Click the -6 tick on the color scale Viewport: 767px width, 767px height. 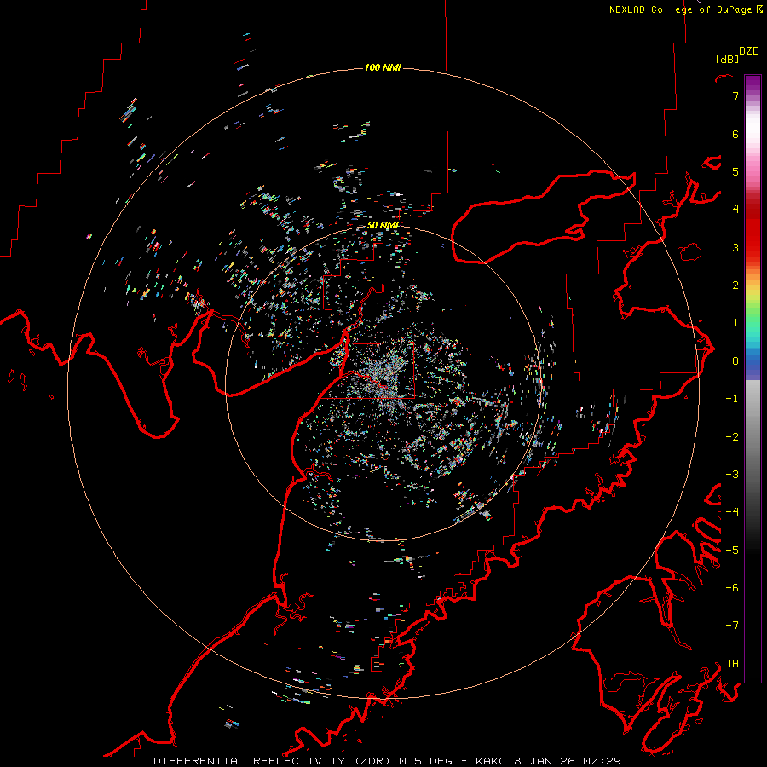(732, 587)
